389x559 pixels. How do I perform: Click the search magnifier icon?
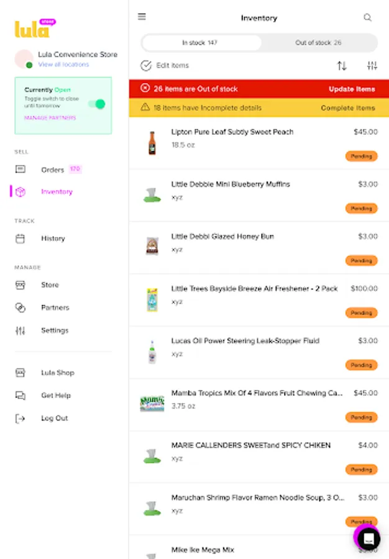368,18
